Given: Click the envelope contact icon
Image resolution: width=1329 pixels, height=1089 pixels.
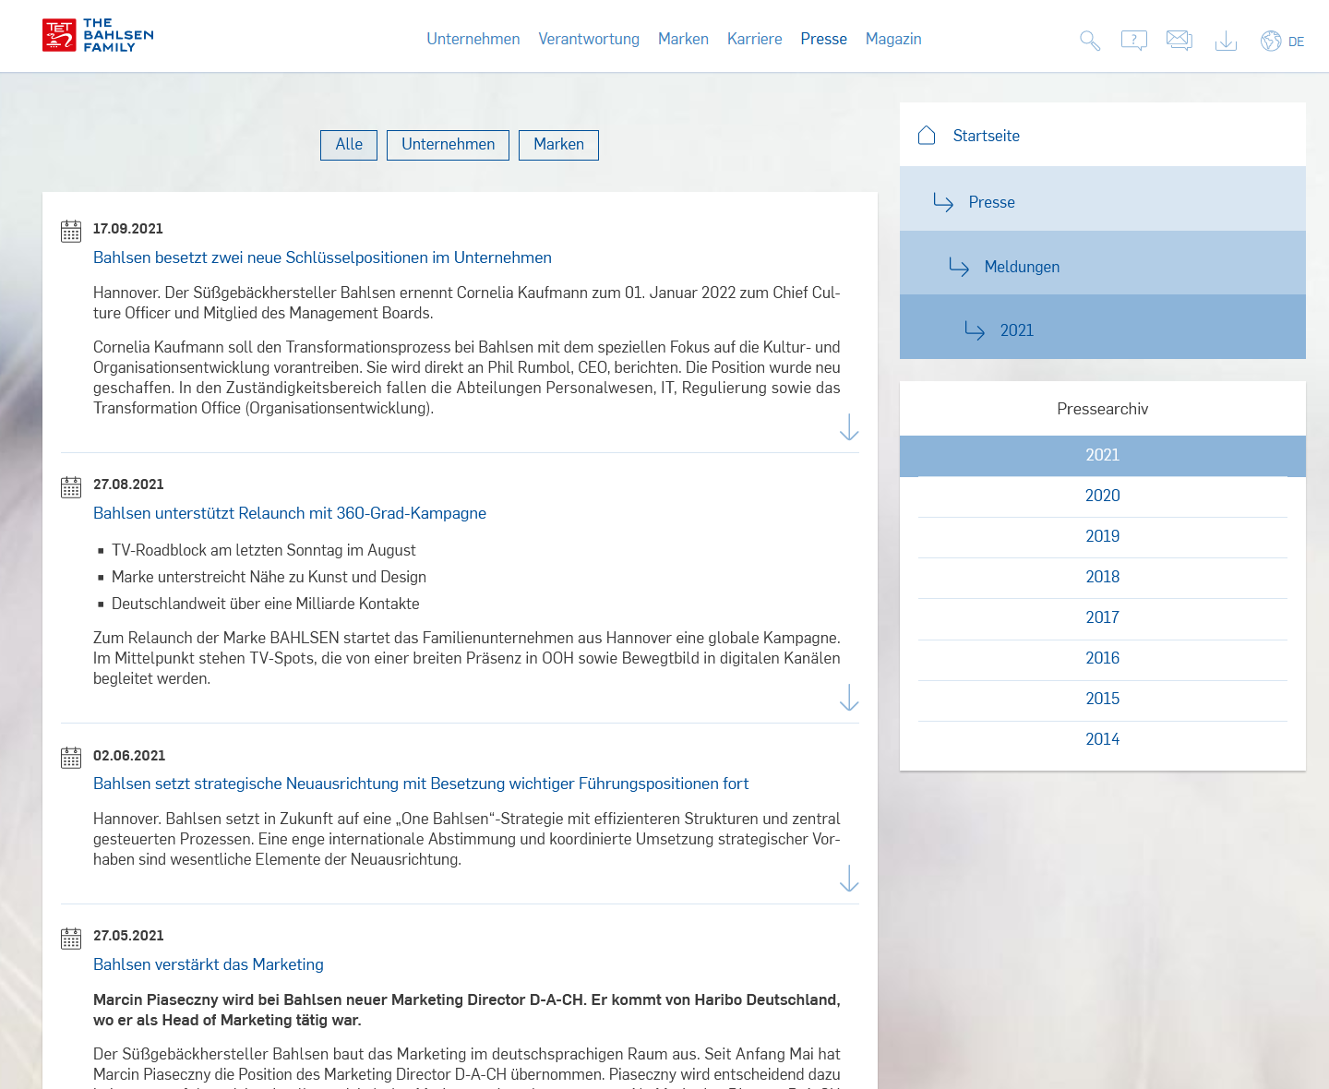Looking at the screenshot, I should (1179, 41).
